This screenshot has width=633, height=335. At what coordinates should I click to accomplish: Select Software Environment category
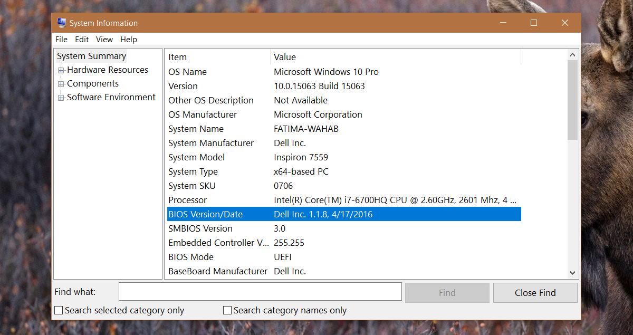[x=111, y=97]
